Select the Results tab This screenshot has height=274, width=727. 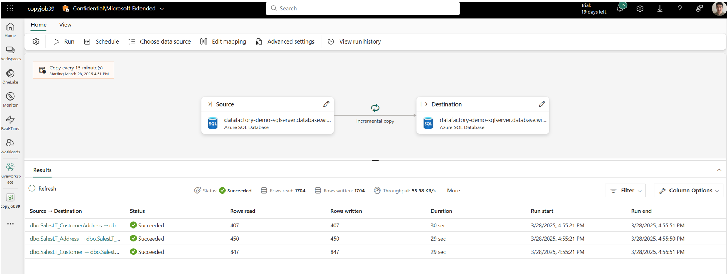[43, 170]
